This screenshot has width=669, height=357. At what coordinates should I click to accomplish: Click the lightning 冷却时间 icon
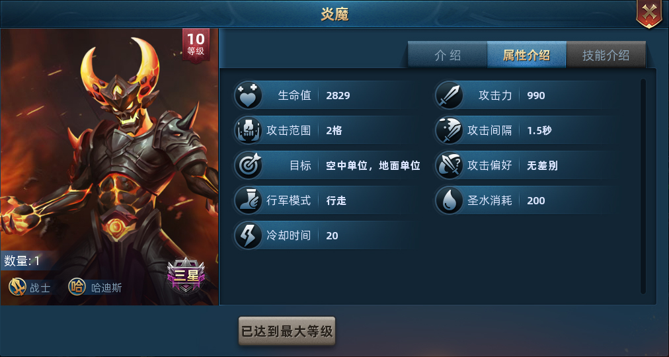coord(248,235)
